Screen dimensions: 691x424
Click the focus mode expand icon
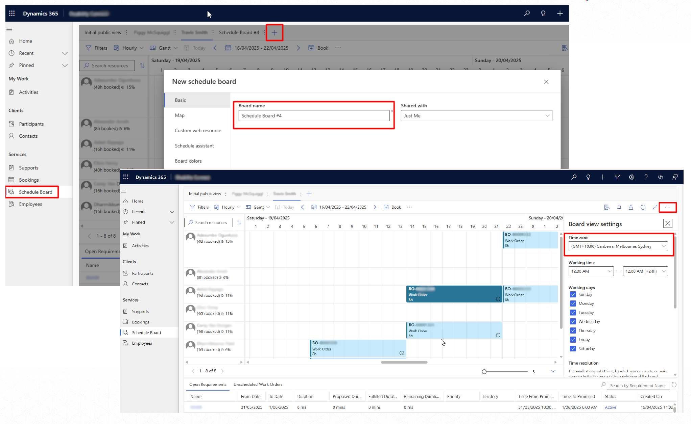tap(655, 207)
